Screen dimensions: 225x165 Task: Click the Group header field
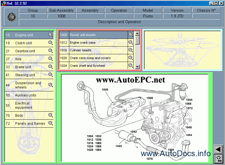(33, 10)
